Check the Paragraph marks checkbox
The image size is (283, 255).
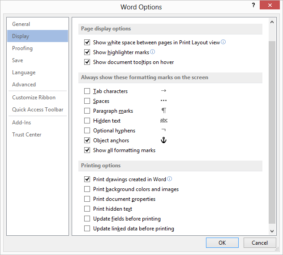(87, 111)
